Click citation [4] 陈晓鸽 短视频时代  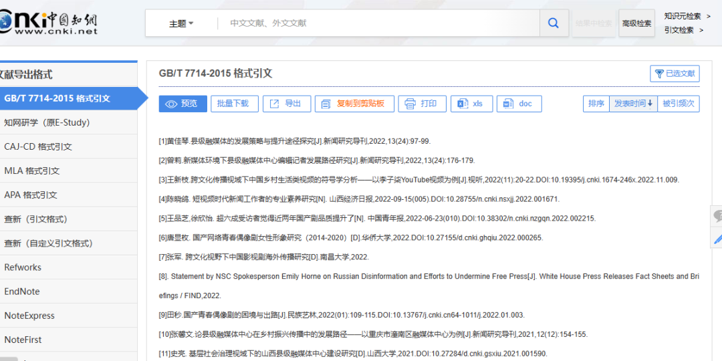tap(359, 199)
